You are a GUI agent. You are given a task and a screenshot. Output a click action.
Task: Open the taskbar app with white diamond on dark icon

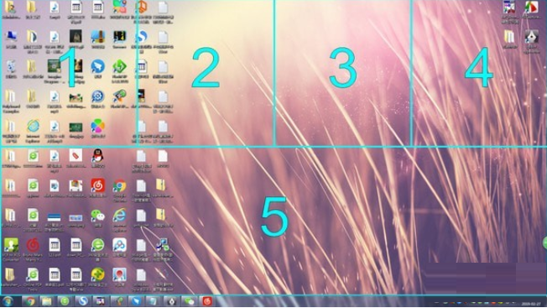point(171,301)
